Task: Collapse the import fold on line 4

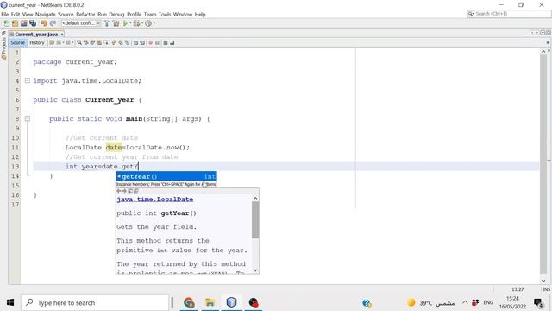Action: (28, 80)
